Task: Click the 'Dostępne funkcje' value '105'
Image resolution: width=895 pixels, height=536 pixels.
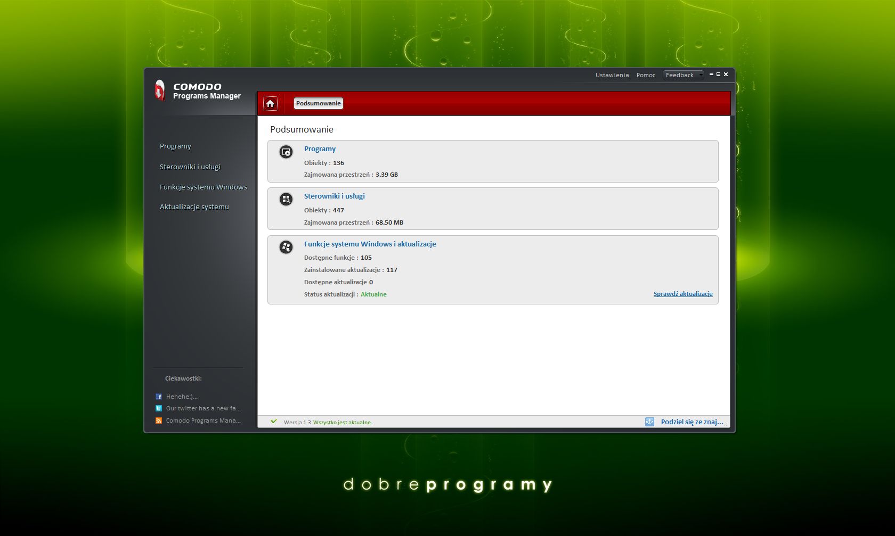Action: pos(366,258)
